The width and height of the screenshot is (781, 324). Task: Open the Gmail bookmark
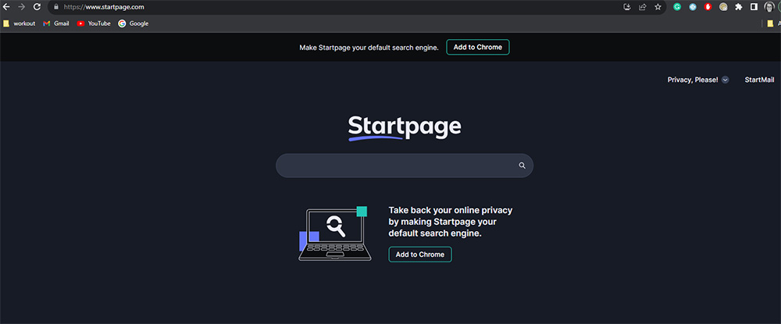tap(56, 23)
